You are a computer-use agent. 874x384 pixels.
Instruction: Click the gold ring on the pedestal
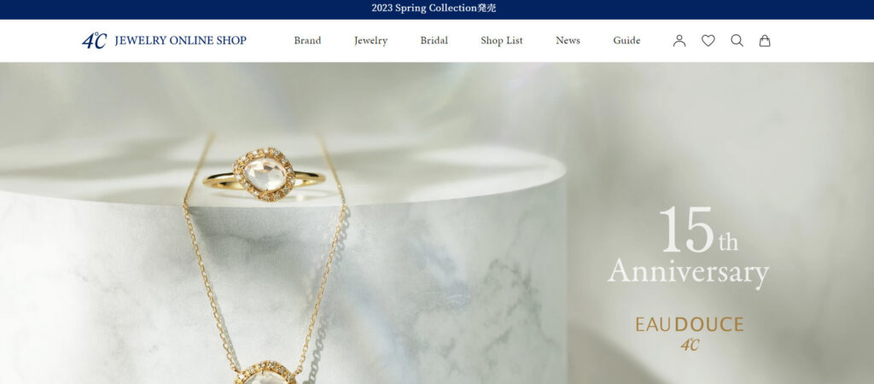coord(265,174)
